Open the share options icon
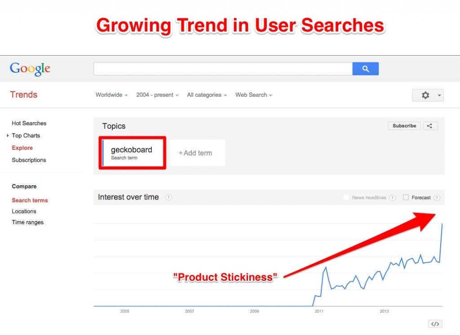Screen dimensions: 460x335 pyautogui.click(x=430, y=126)
